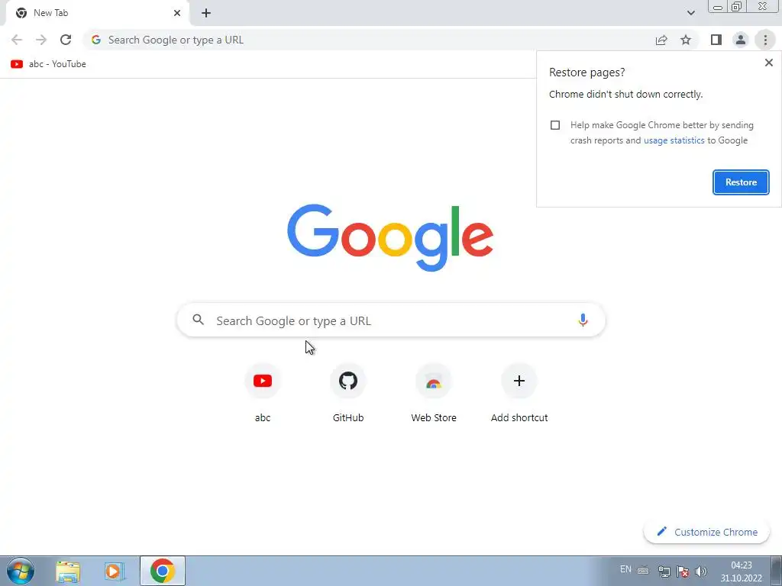This screenshot has height=586, width=782.
Task: Dismiss the Restore pages popup
Action: (768, 63)
